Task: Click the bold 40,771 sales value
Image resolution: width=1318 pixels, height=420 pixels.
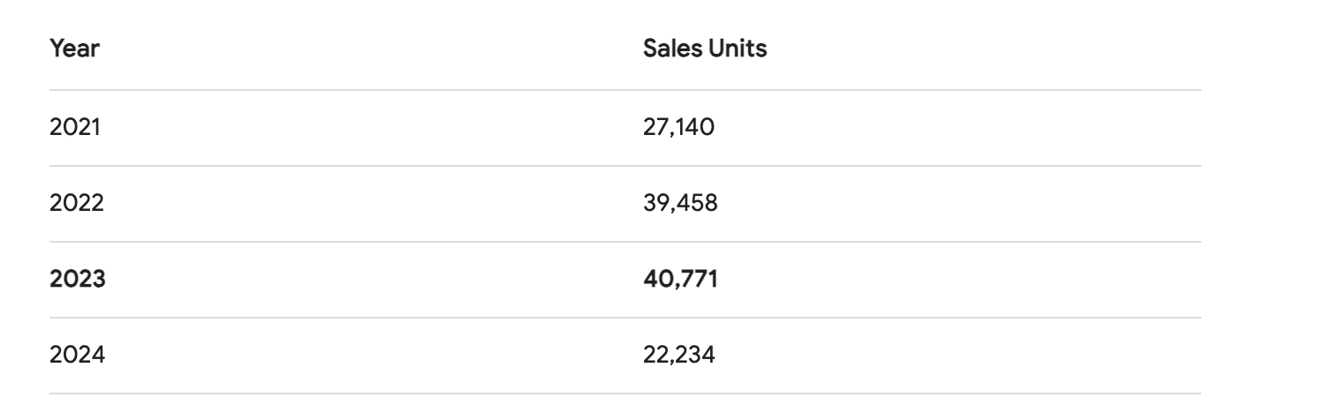Action: pos(680,280)
